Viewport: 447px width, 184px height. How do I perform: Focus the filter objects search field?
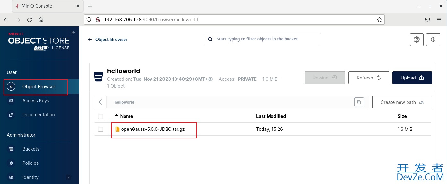pos(263,39)
